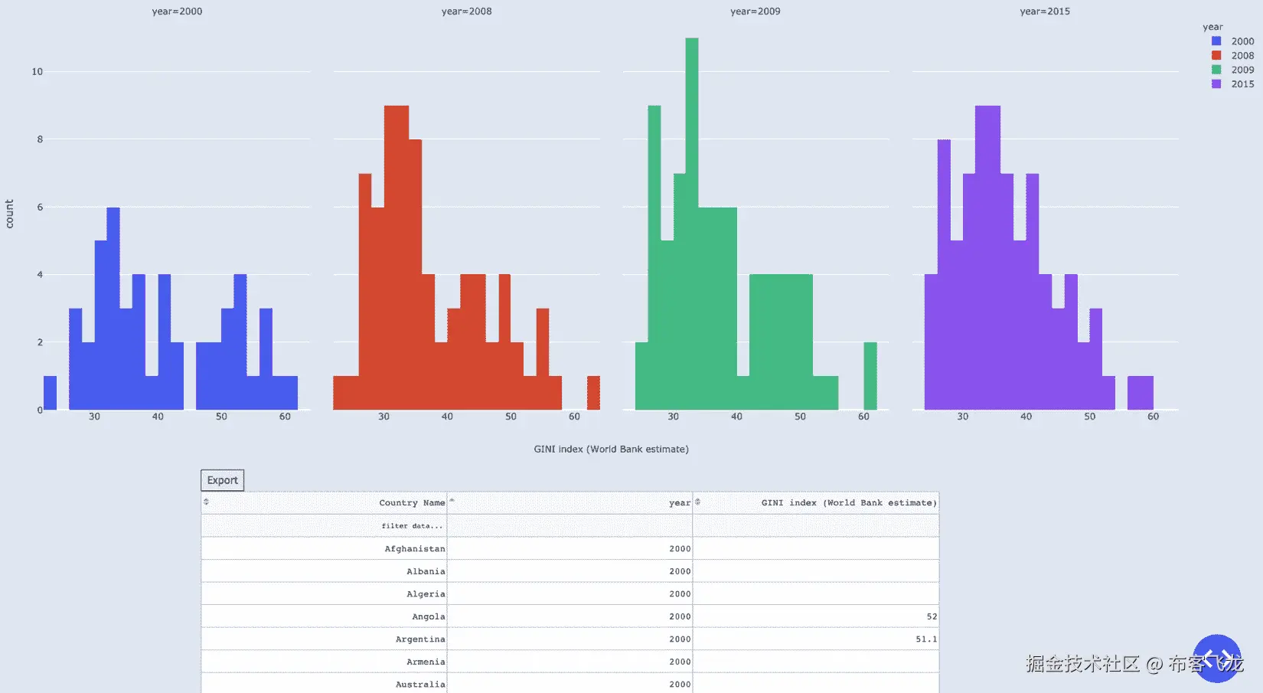Viewport: 1263px width, 693px height.
Task: Click the Export button above the table
Action: pyautogui.click(x=222, y=480)
